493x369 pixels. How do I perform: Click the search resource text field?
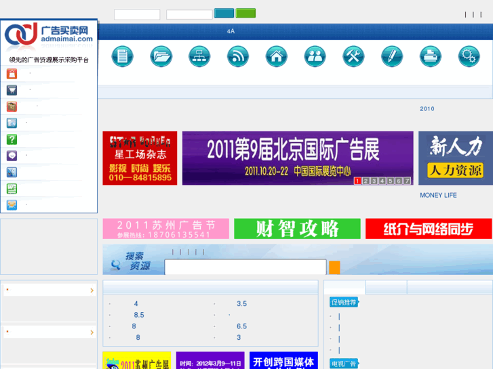[x=245, y=267]
